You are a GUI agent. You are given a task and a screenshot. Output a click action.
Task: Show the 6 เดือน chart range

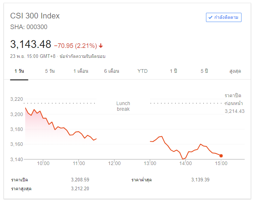[112, 71]
